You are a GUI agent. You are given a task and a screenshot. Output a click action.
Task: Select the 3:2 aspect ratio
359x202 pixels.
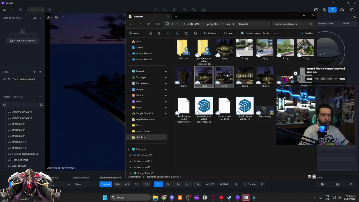[137, 184]
